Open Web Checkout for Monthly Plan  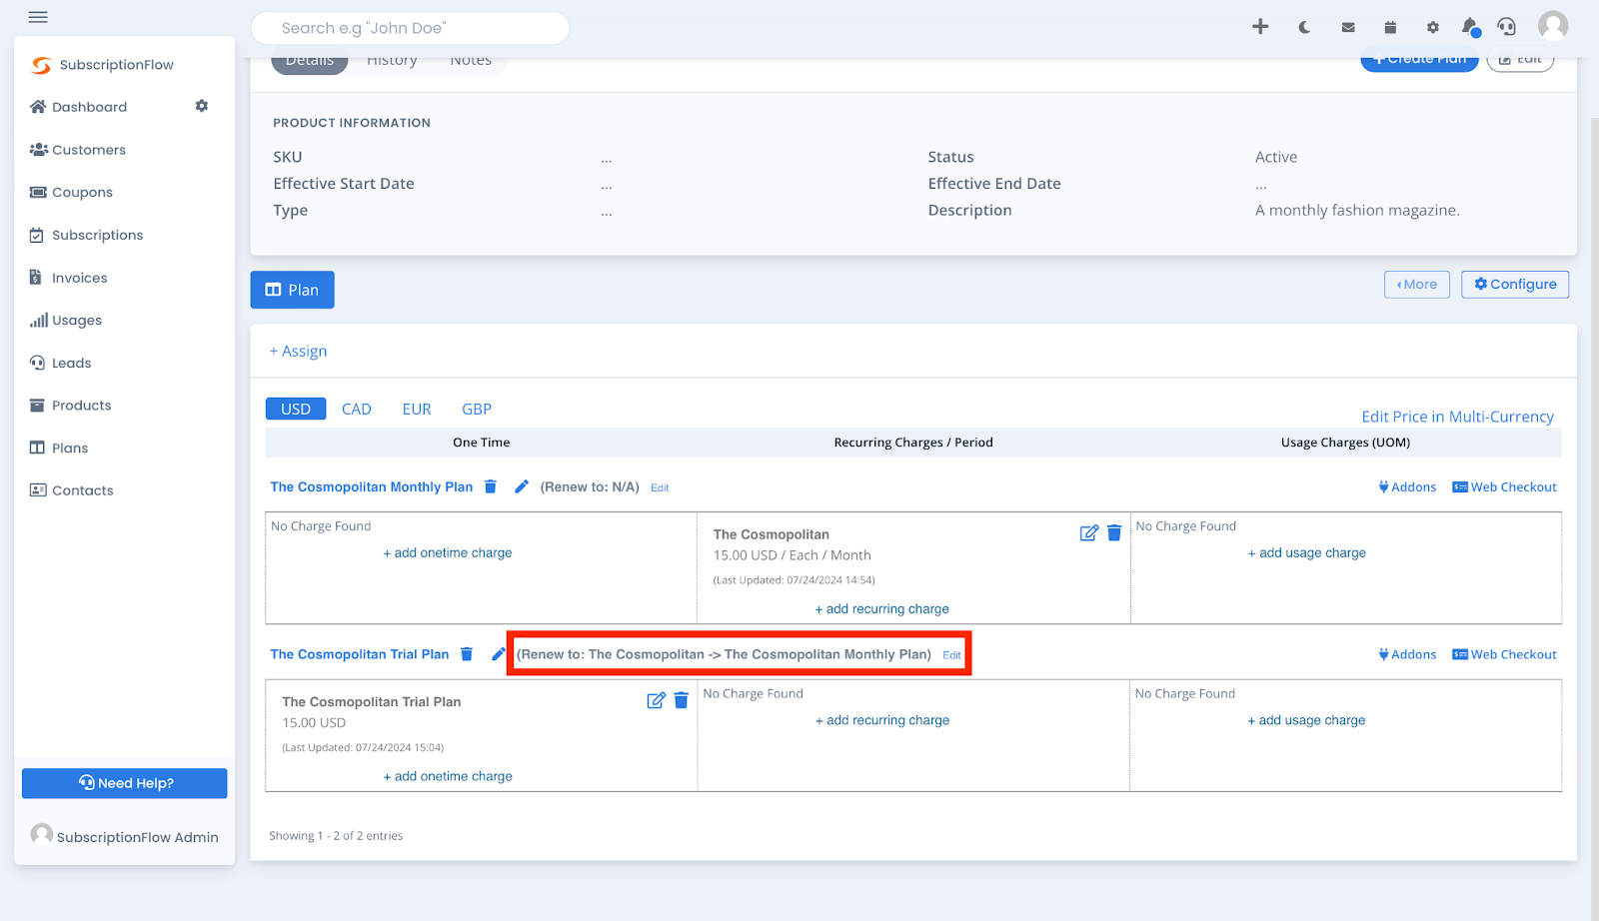click(x=1505, y=487)
